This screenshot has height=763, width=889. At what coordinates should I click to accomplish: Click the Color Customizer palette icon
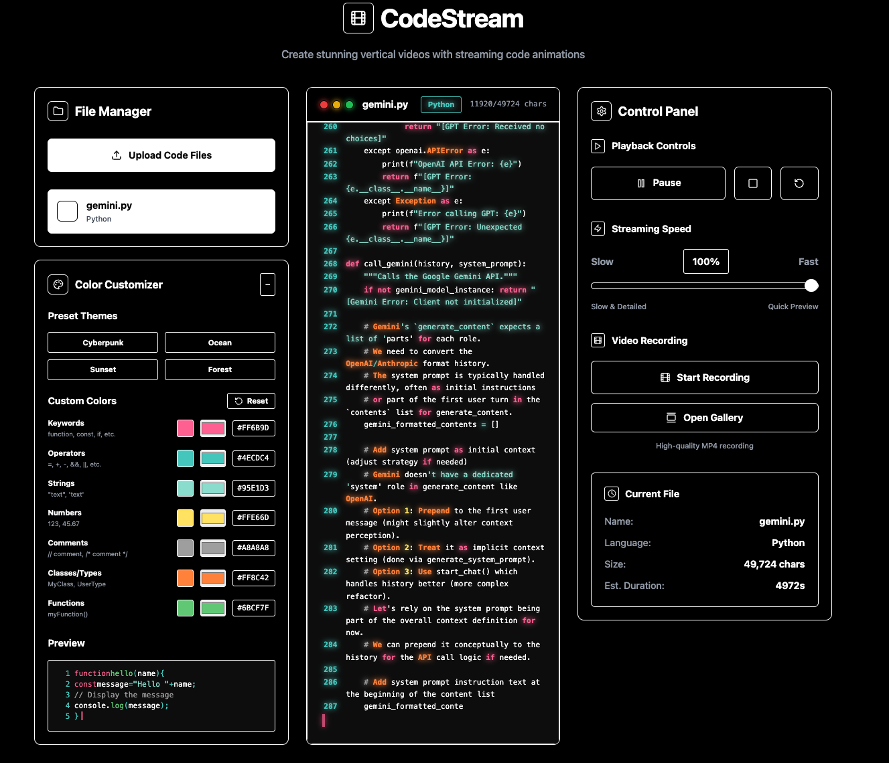point(58,284)
